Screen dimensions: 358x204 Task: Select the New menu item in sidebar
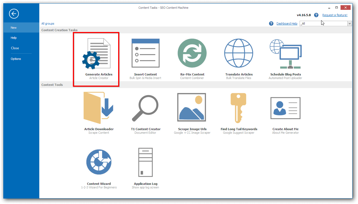click(21, 28)
